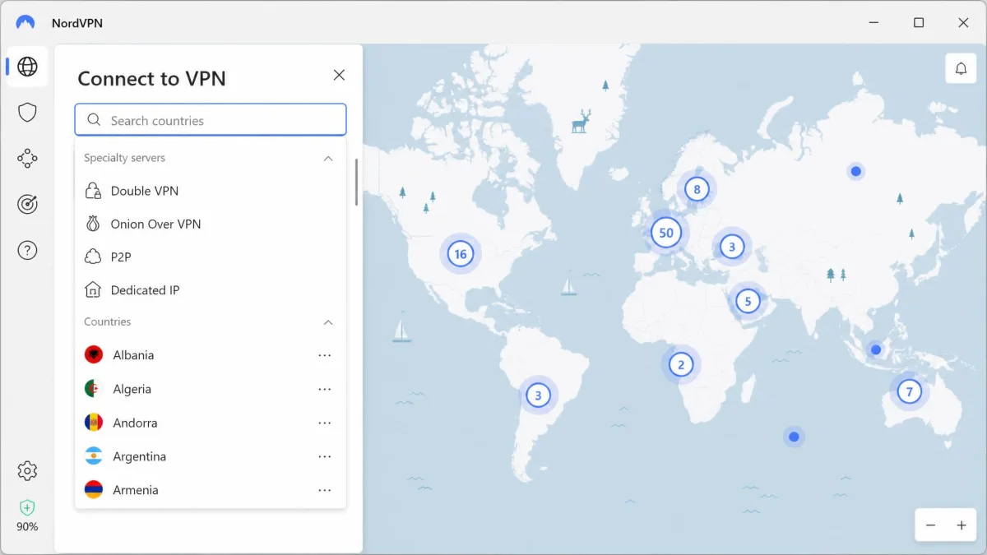Open the globe VPN map sidebar icon

pos(27,67)
